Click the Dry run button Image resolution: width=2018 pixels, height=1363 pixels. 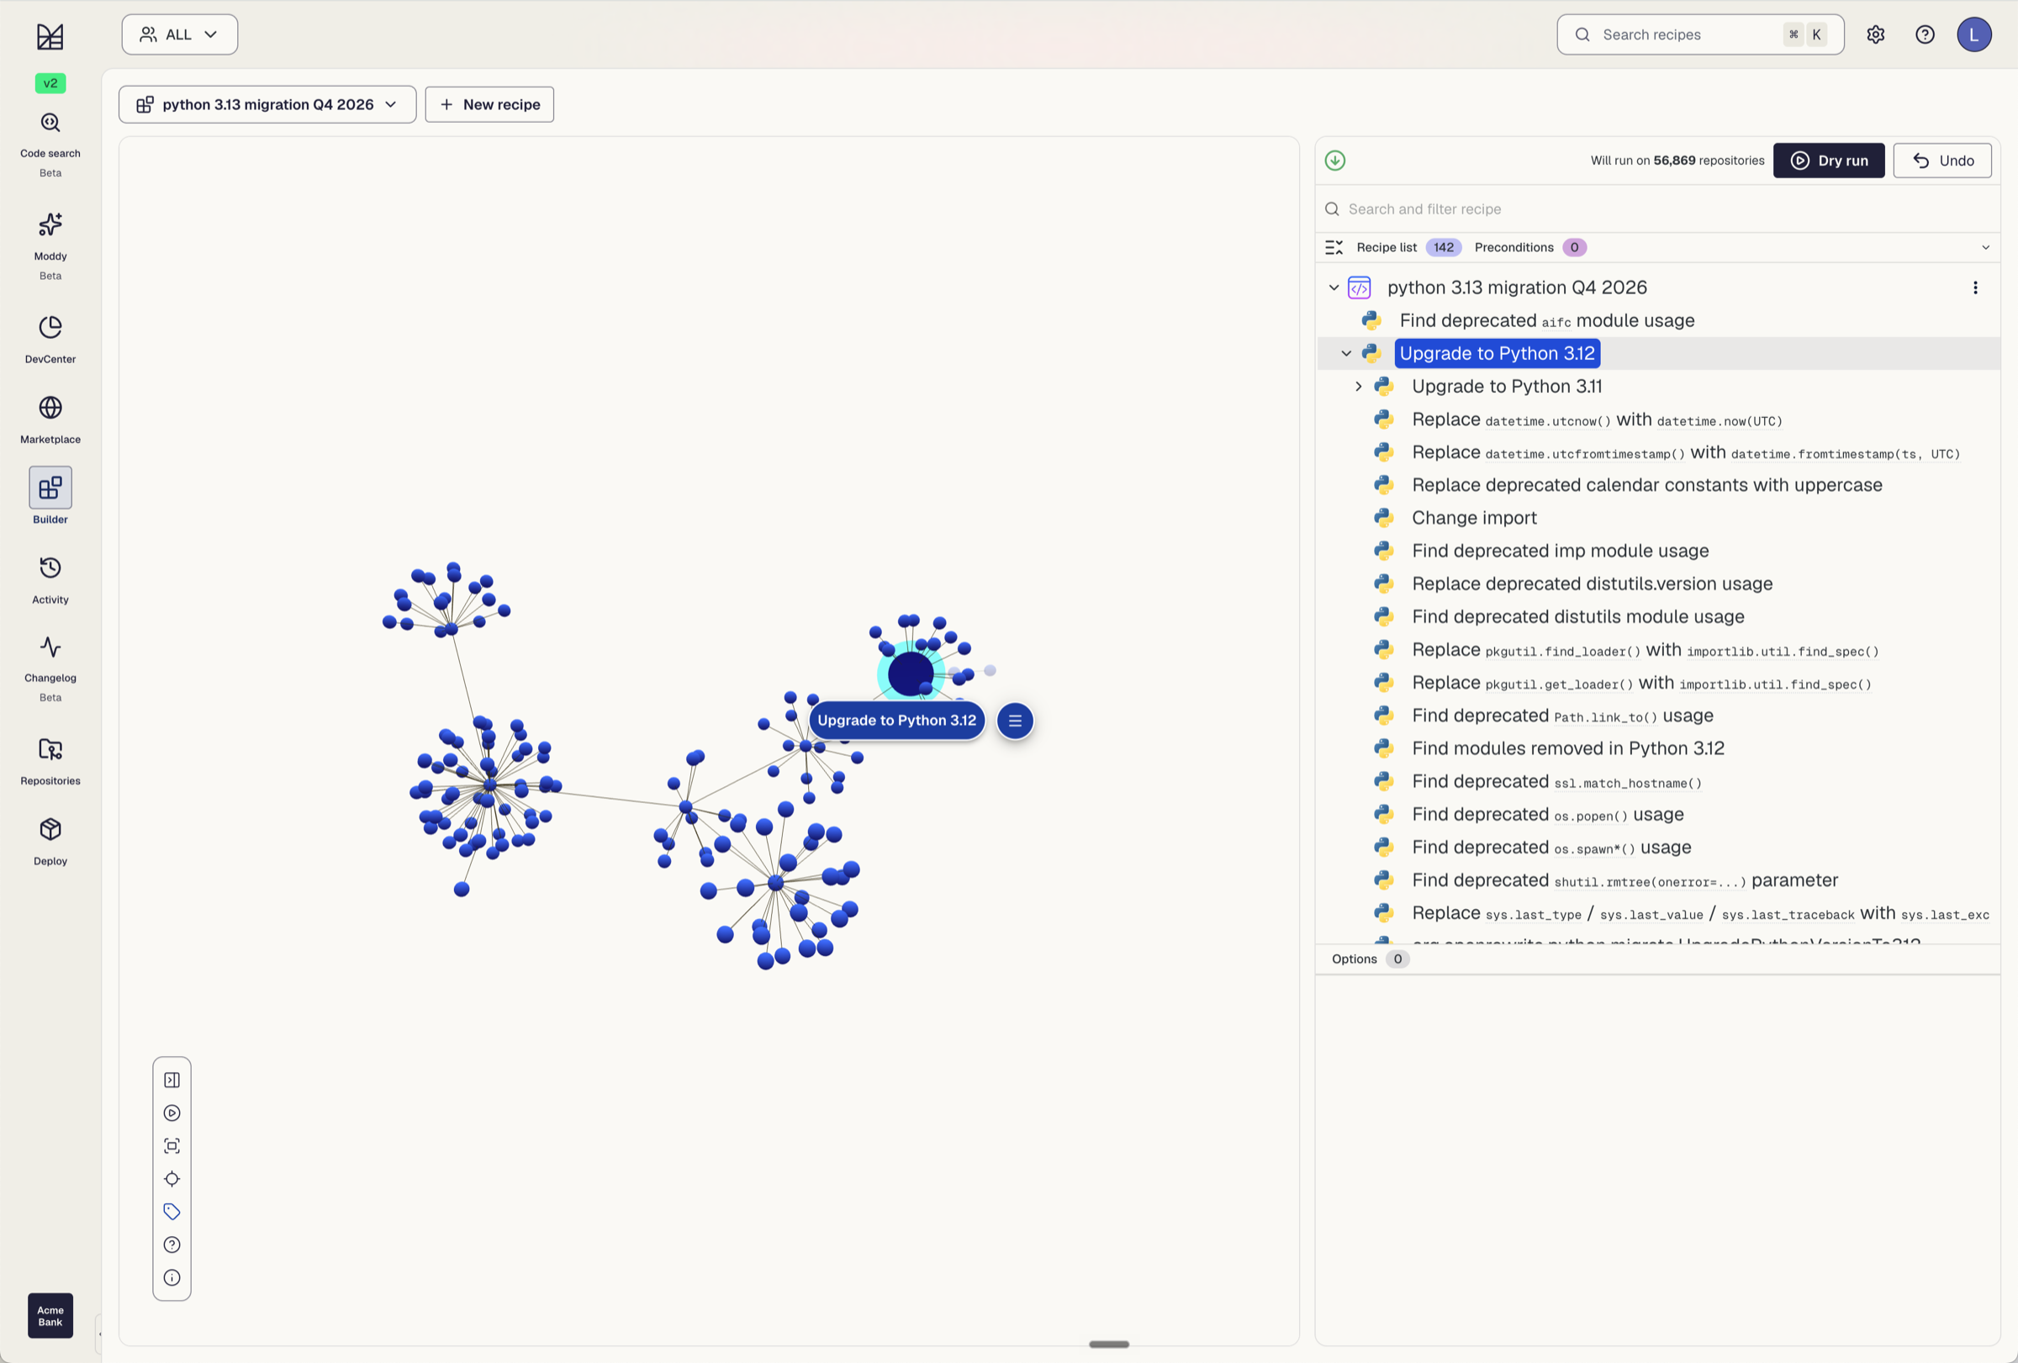point(1829,161)
